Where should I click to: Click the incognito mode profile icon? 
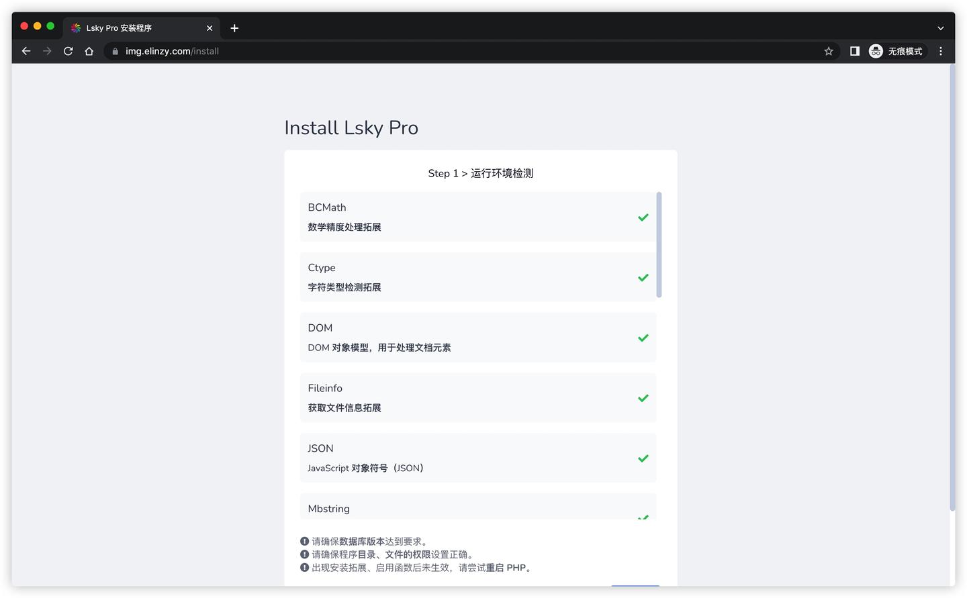875,50
